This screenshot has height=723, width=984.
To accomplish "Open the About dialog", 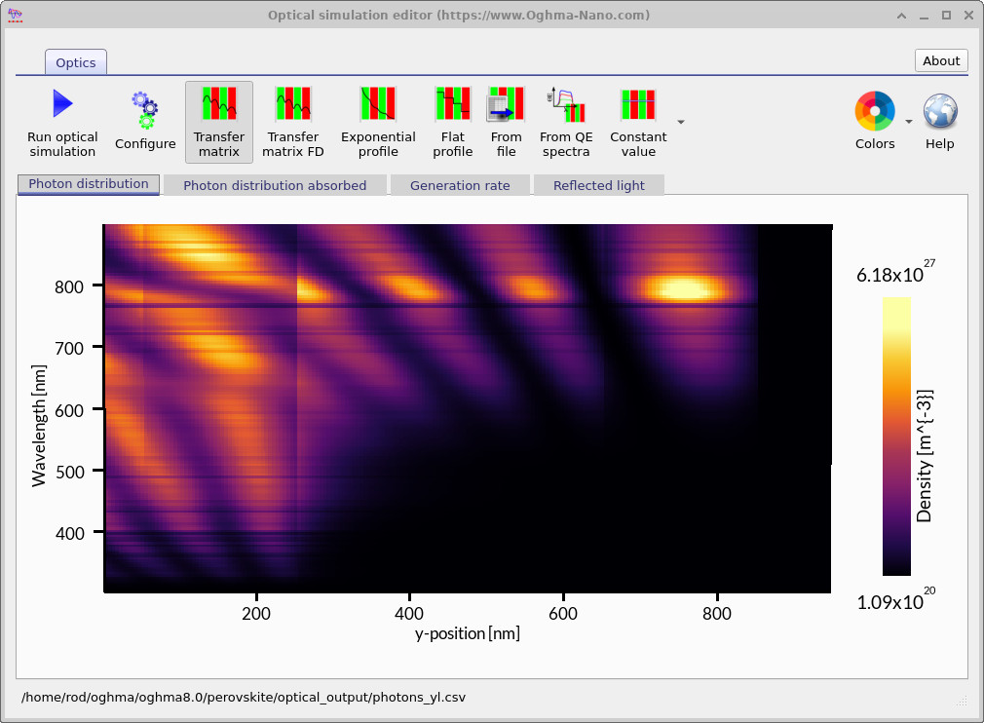I will [940, 60].
